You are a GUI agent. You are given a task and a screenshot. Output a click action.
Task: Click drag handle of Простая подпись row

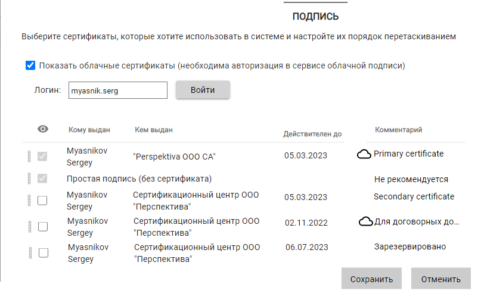28,179
